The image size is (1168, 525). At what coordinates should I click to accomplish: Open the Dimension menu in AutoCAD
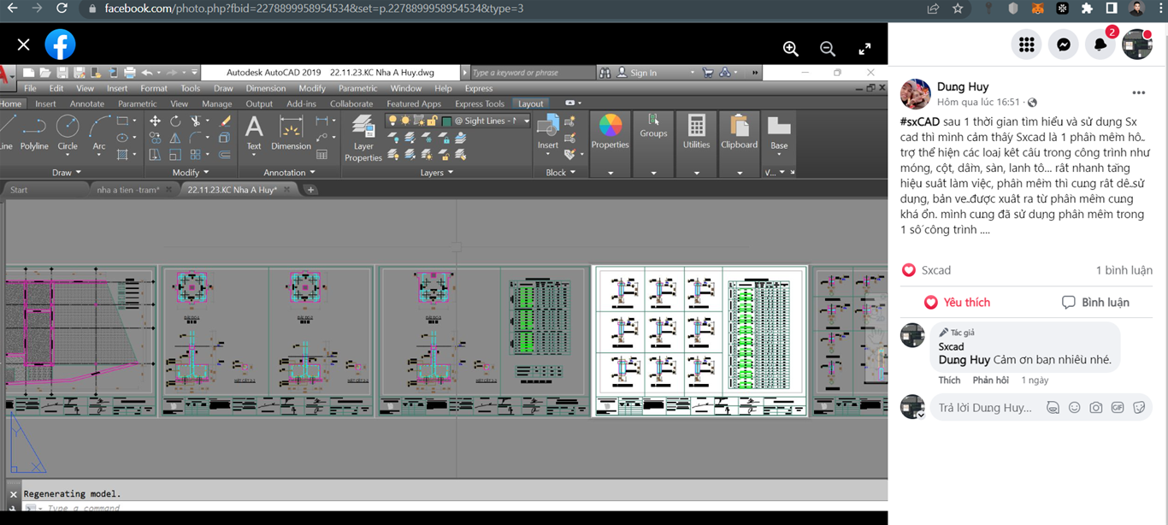[266, 88]
